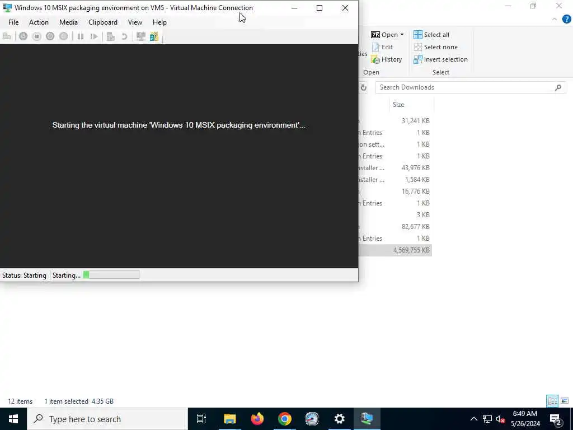This screenshot has width=573, height=430.
Task: Click the Save VM state icon
Action: pos(64,36)
